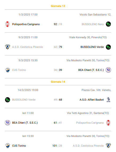
Task: Click Polisportiva Carignano logo in 61:41 match
Action: pos(108,123)
